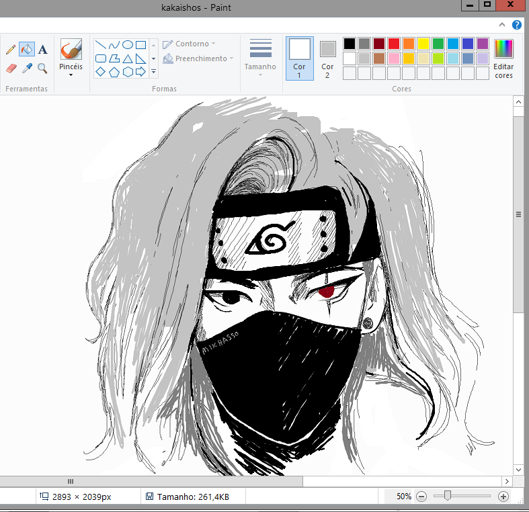Activate the Cor 1 foreground color
The height and width of the screenshot is (512, 529).
[x=300, y=58]
